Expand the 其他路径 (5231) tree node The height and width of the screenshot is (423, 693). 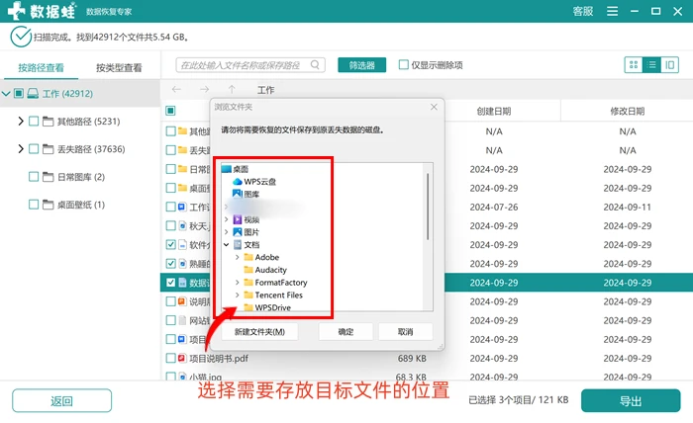21,121
